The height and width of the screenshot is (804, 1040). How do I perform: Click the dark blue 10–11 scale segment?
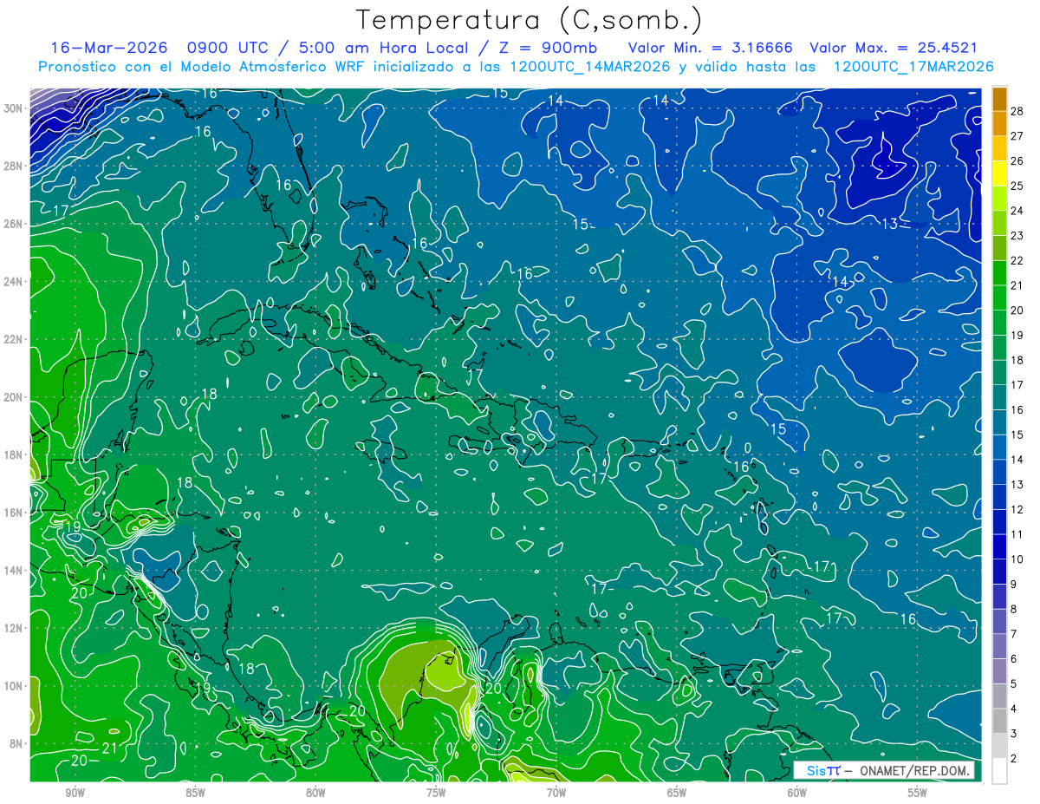[x=999, y=547]
